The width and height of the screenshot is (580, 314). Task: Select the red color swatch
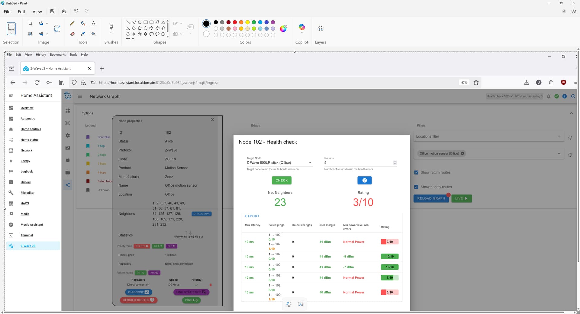(235, 22)
